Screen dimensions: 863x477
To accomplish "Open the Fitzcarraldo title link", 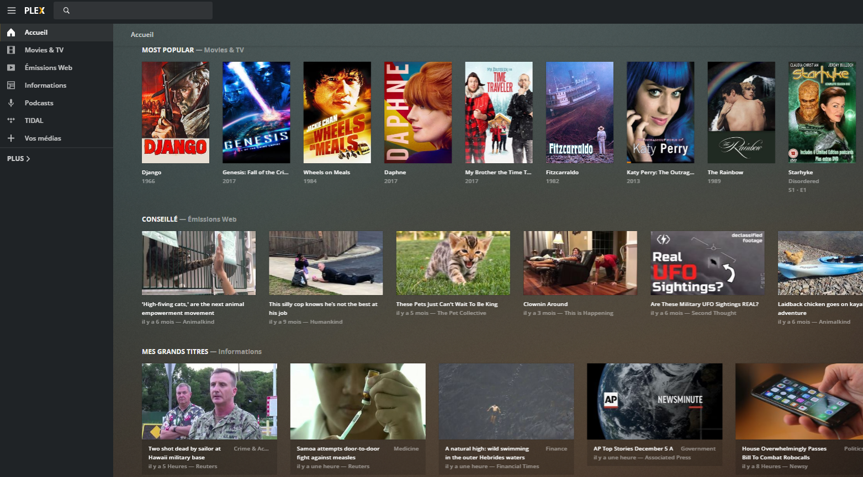I will click(x=562, y=173).
